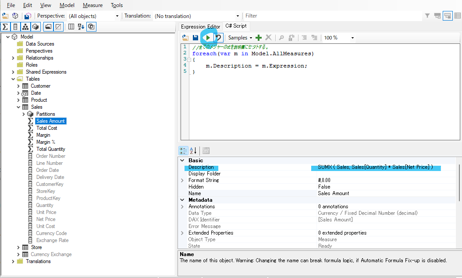Expand the Translations folder
Image resolution: width=462 pixels, height=278 pixels.
click(x=13, y=261)
